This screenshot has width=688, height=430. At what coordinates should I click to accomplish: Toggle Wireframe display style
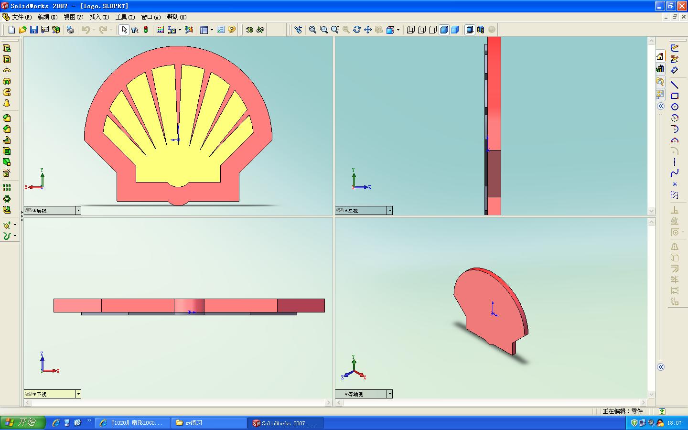pyautogui.click(x=411, y=30)
